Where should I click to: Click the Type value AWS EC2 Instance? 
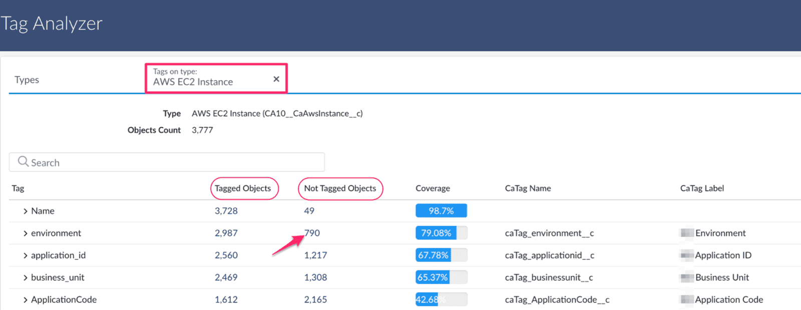point(277,113)
